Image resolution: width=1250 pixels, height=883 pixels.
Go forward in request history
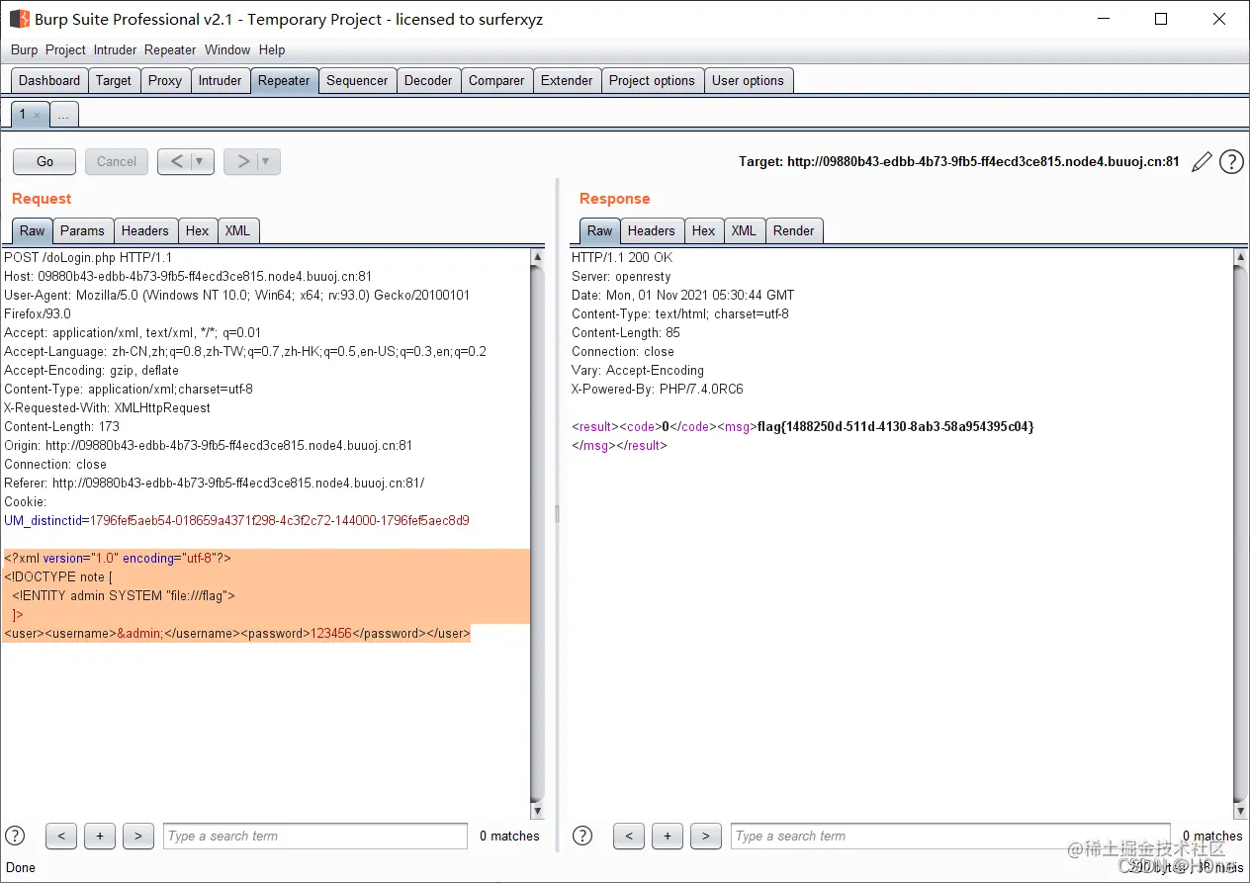tap(243, 161)
